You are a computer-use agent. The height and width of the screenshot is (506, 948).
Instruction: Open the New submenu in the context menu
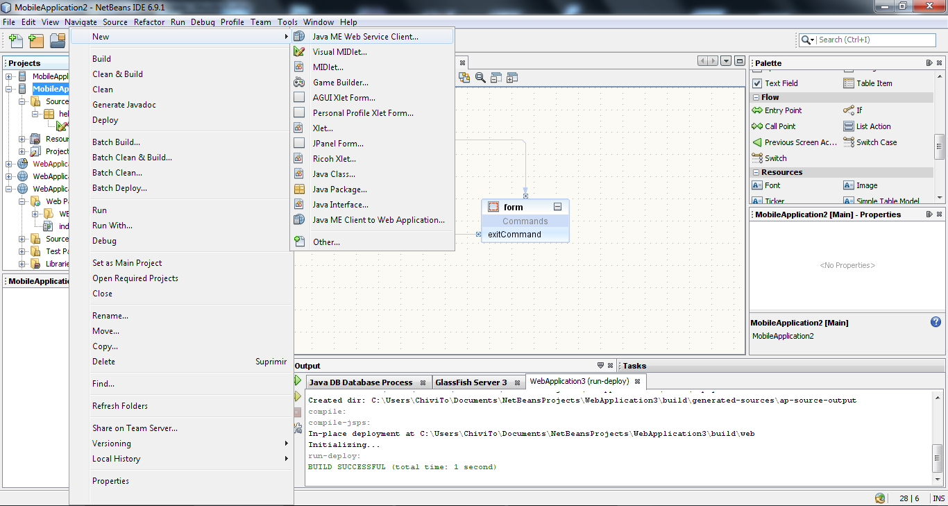(182, 37)
